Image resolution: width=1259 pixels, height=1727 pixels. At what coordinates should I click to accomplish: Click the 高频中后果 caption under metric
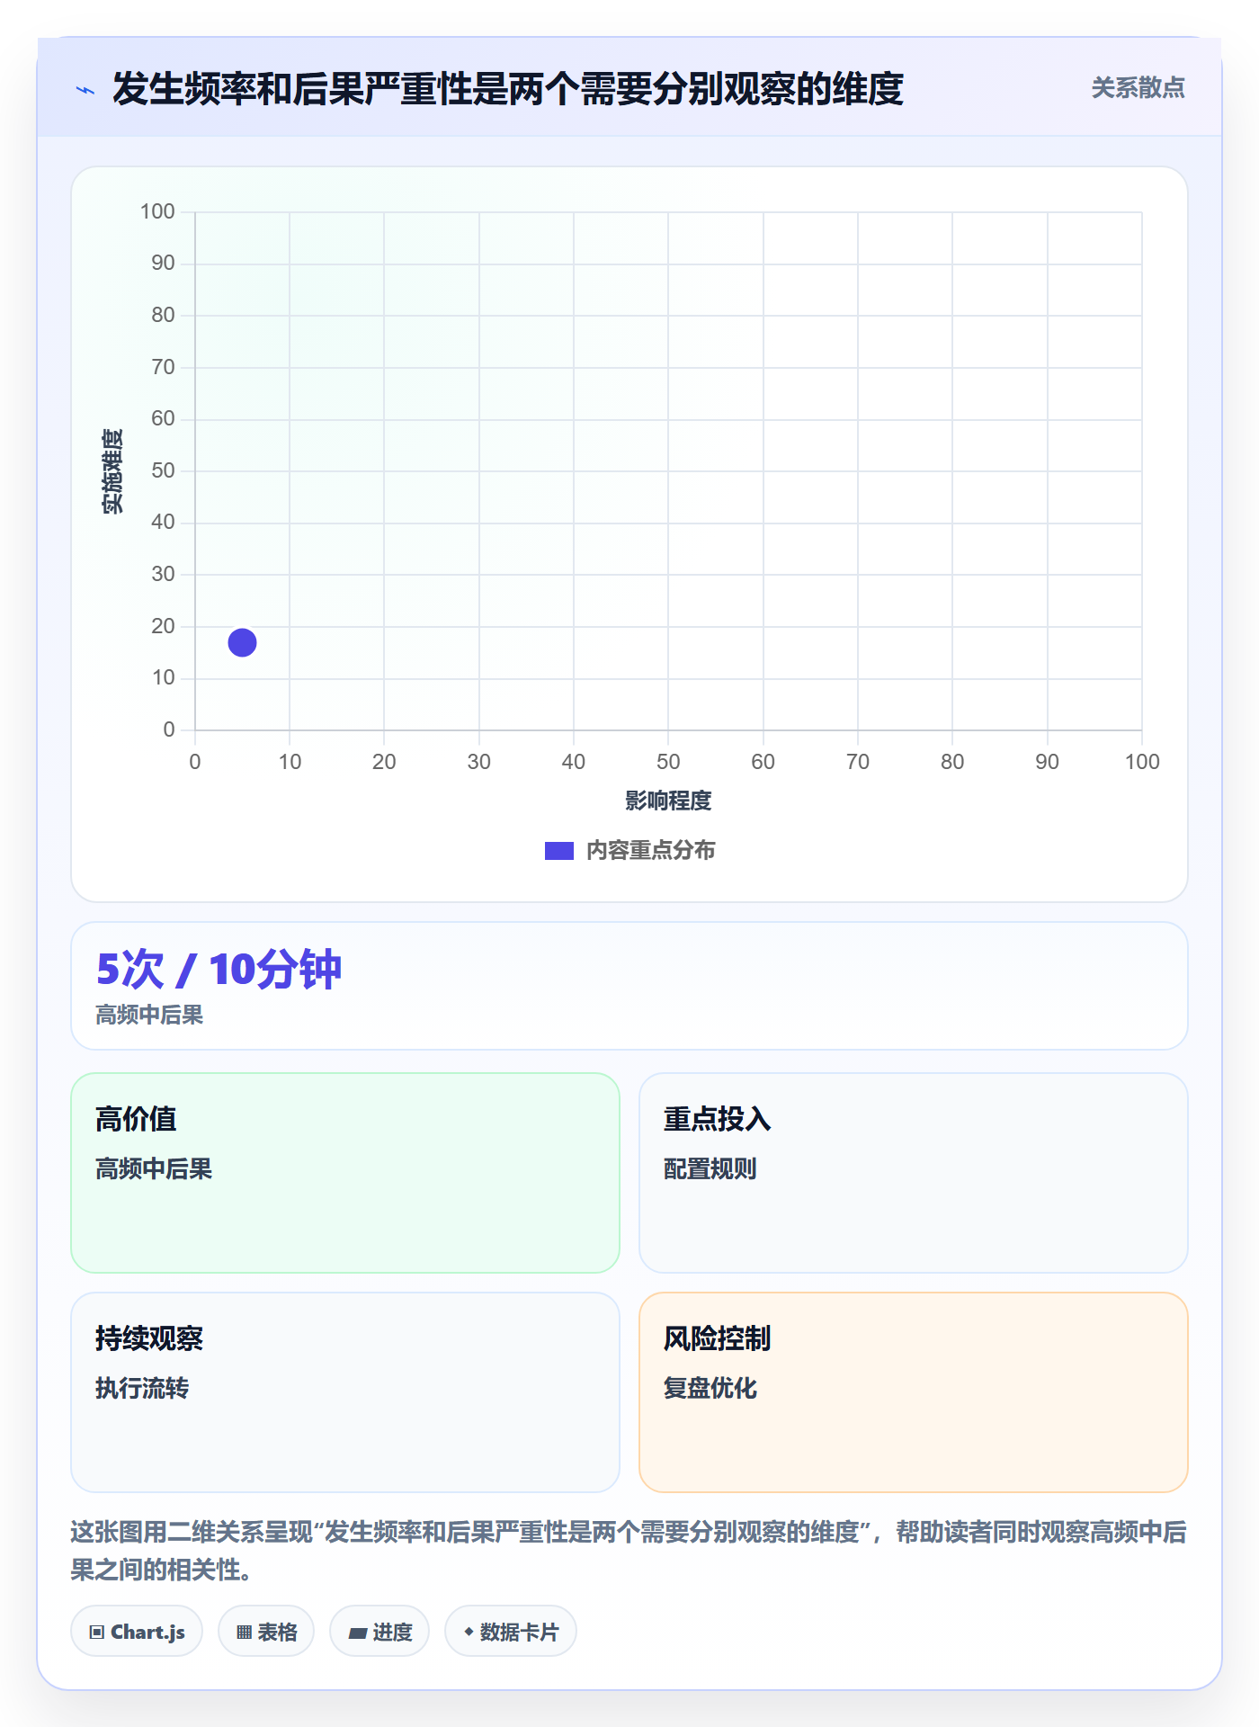pyautogui.click(x=149, y=1016)
